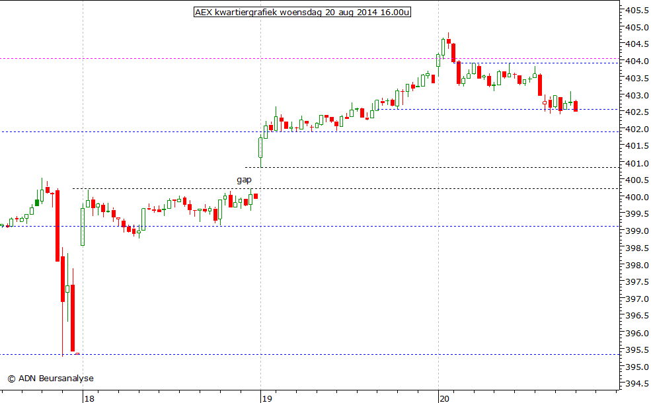Click the 401.0 price axis label
The width and height of the screenshot is (651, 403).
click(636, 164)
